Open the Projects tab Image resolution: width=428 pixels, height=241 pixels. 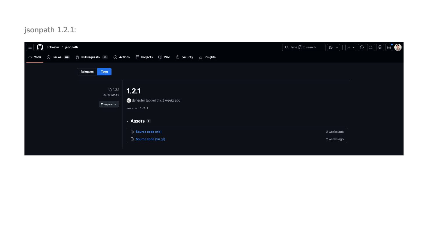click(144, 57)
